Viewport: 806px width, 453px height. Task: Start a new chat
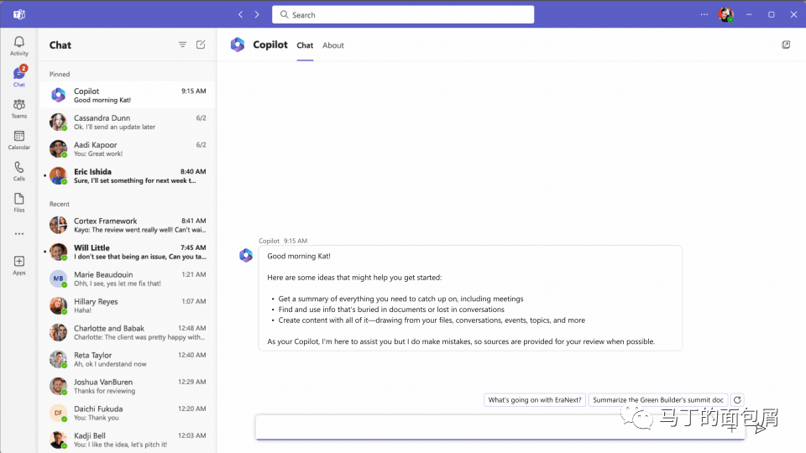point(201,44)
